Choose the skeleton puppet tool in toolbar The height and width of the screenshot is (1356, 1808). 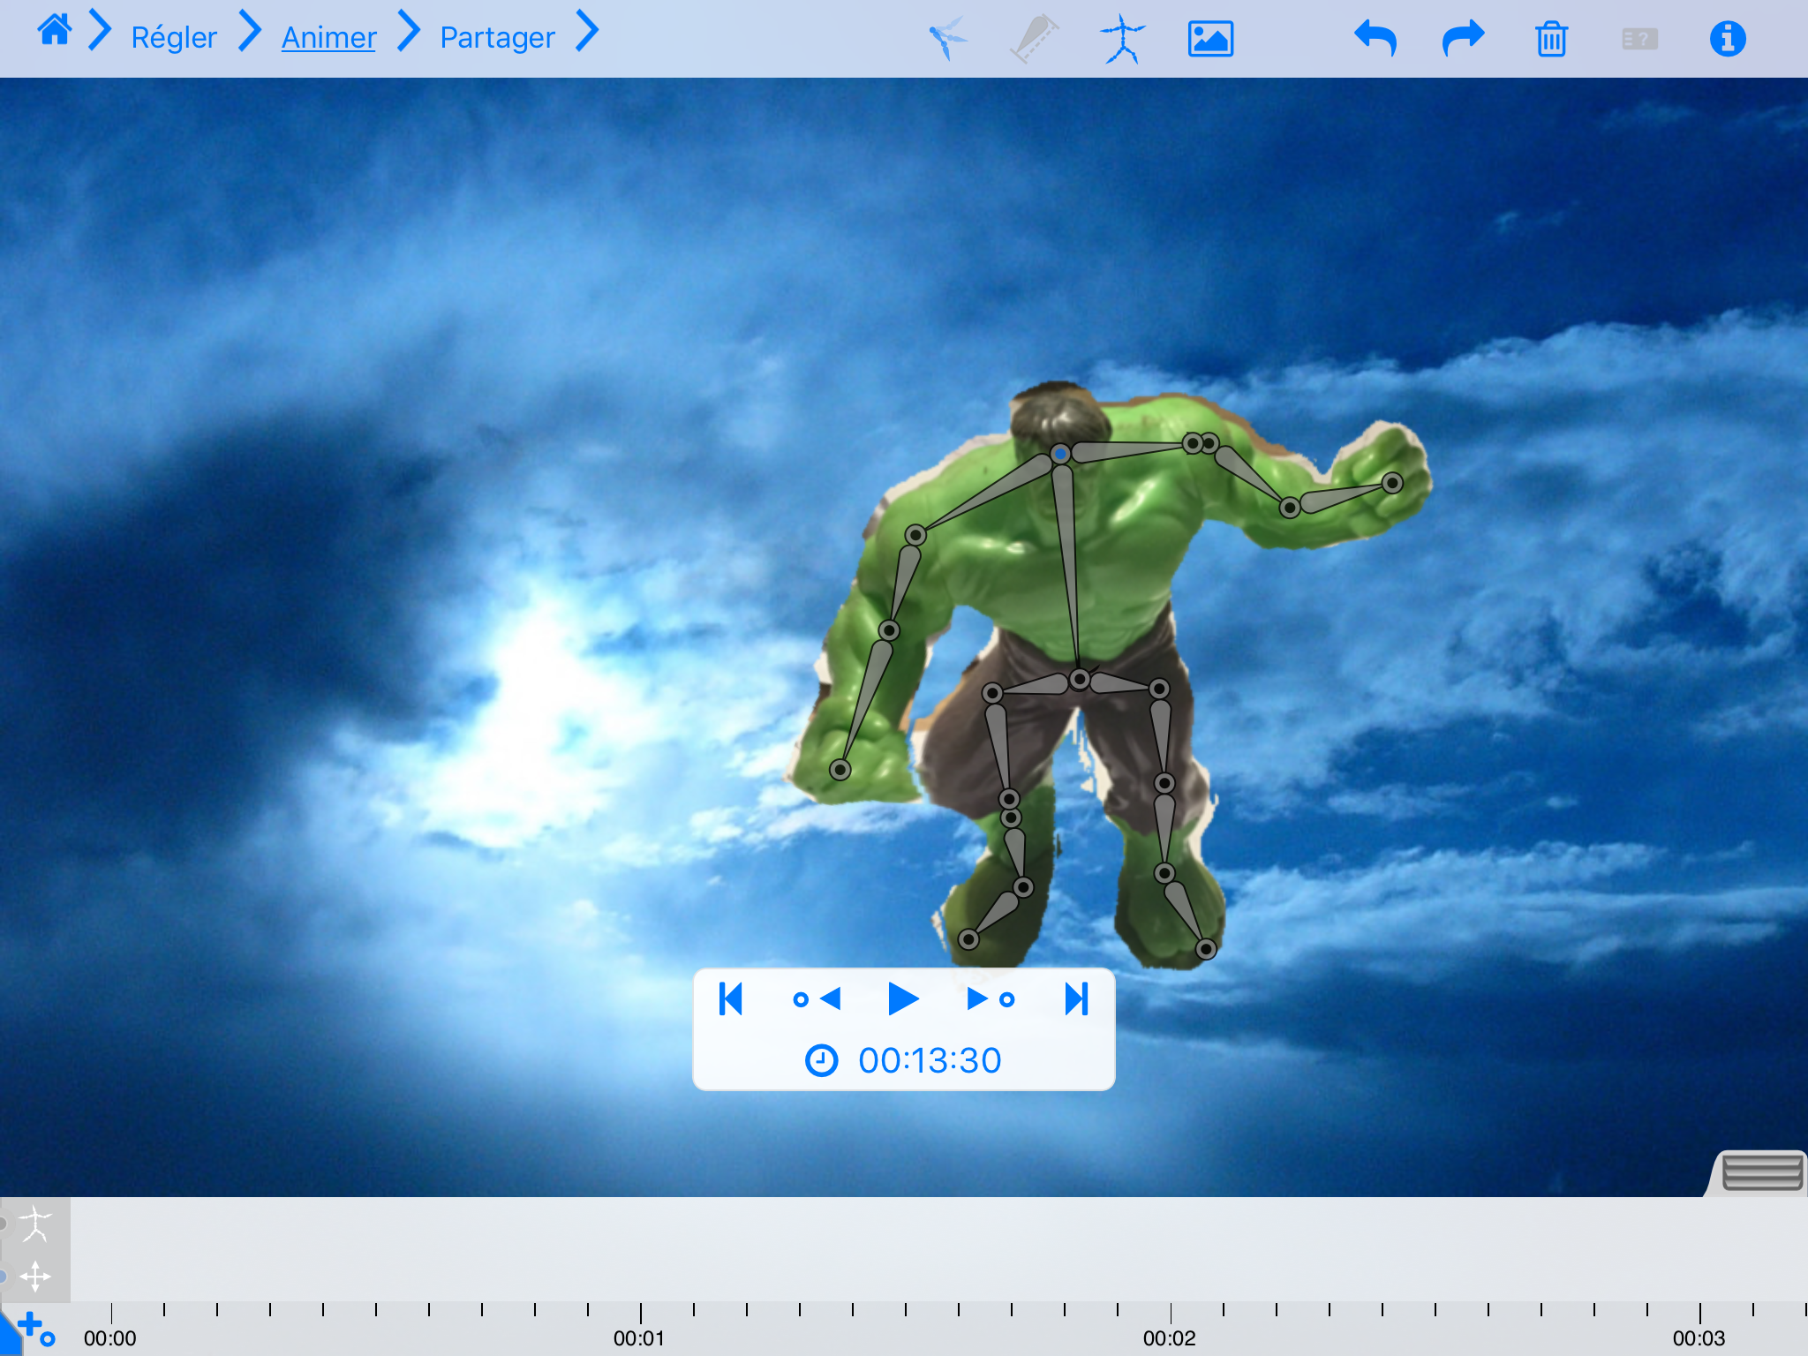point(1122,39)
